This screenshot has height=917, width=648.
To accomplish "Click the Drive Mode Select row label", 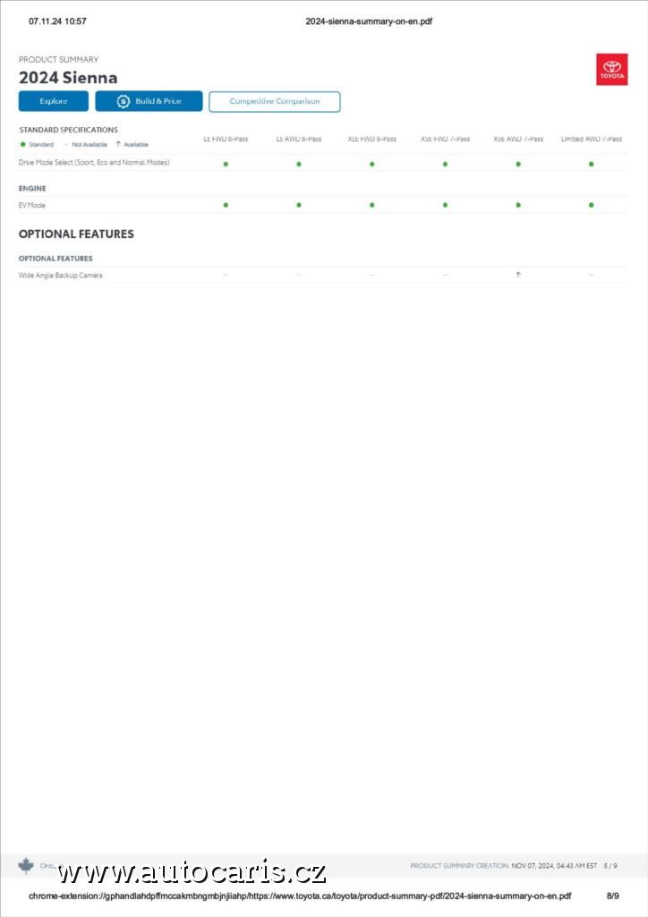I will pos(94,163).
